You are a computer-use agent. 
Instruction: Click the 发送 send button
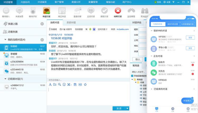pos(119,109)
